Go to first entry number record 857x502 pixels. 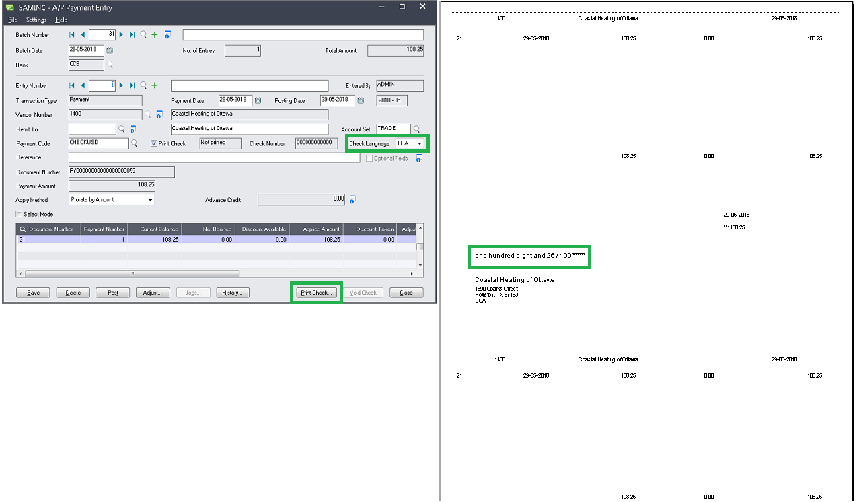click(x=72, y=85)
